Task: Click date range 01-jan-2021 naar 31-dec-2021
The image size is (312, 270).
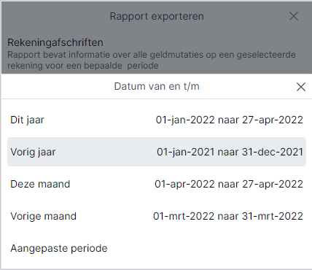Action: [230, 152]
